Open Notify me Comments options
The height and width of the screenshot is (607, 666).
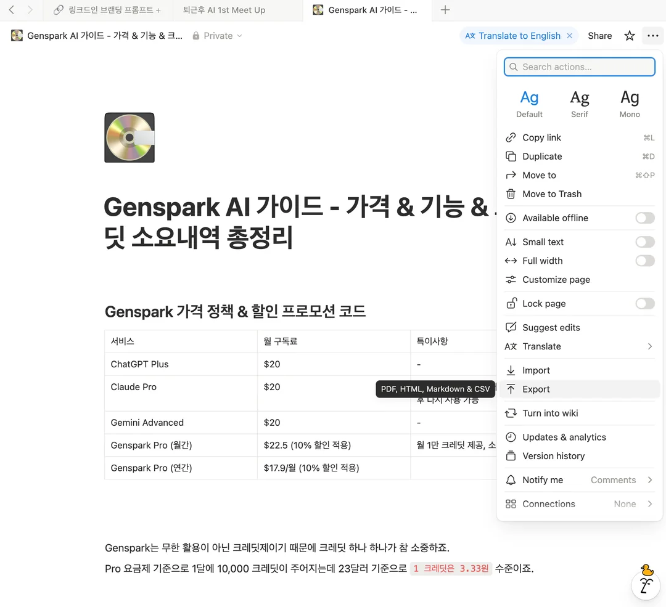pos(579,479)
